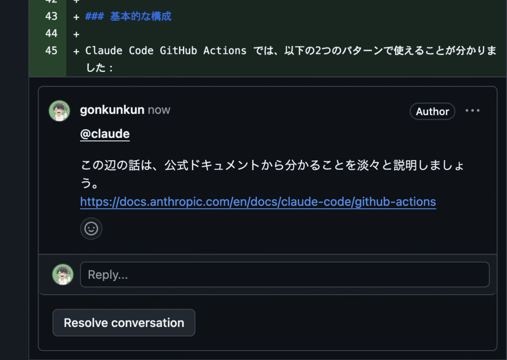The height and width of the screenshot is (360, 507).
Task: Add an emoji reaction to the comment
Action: point(91,228)
